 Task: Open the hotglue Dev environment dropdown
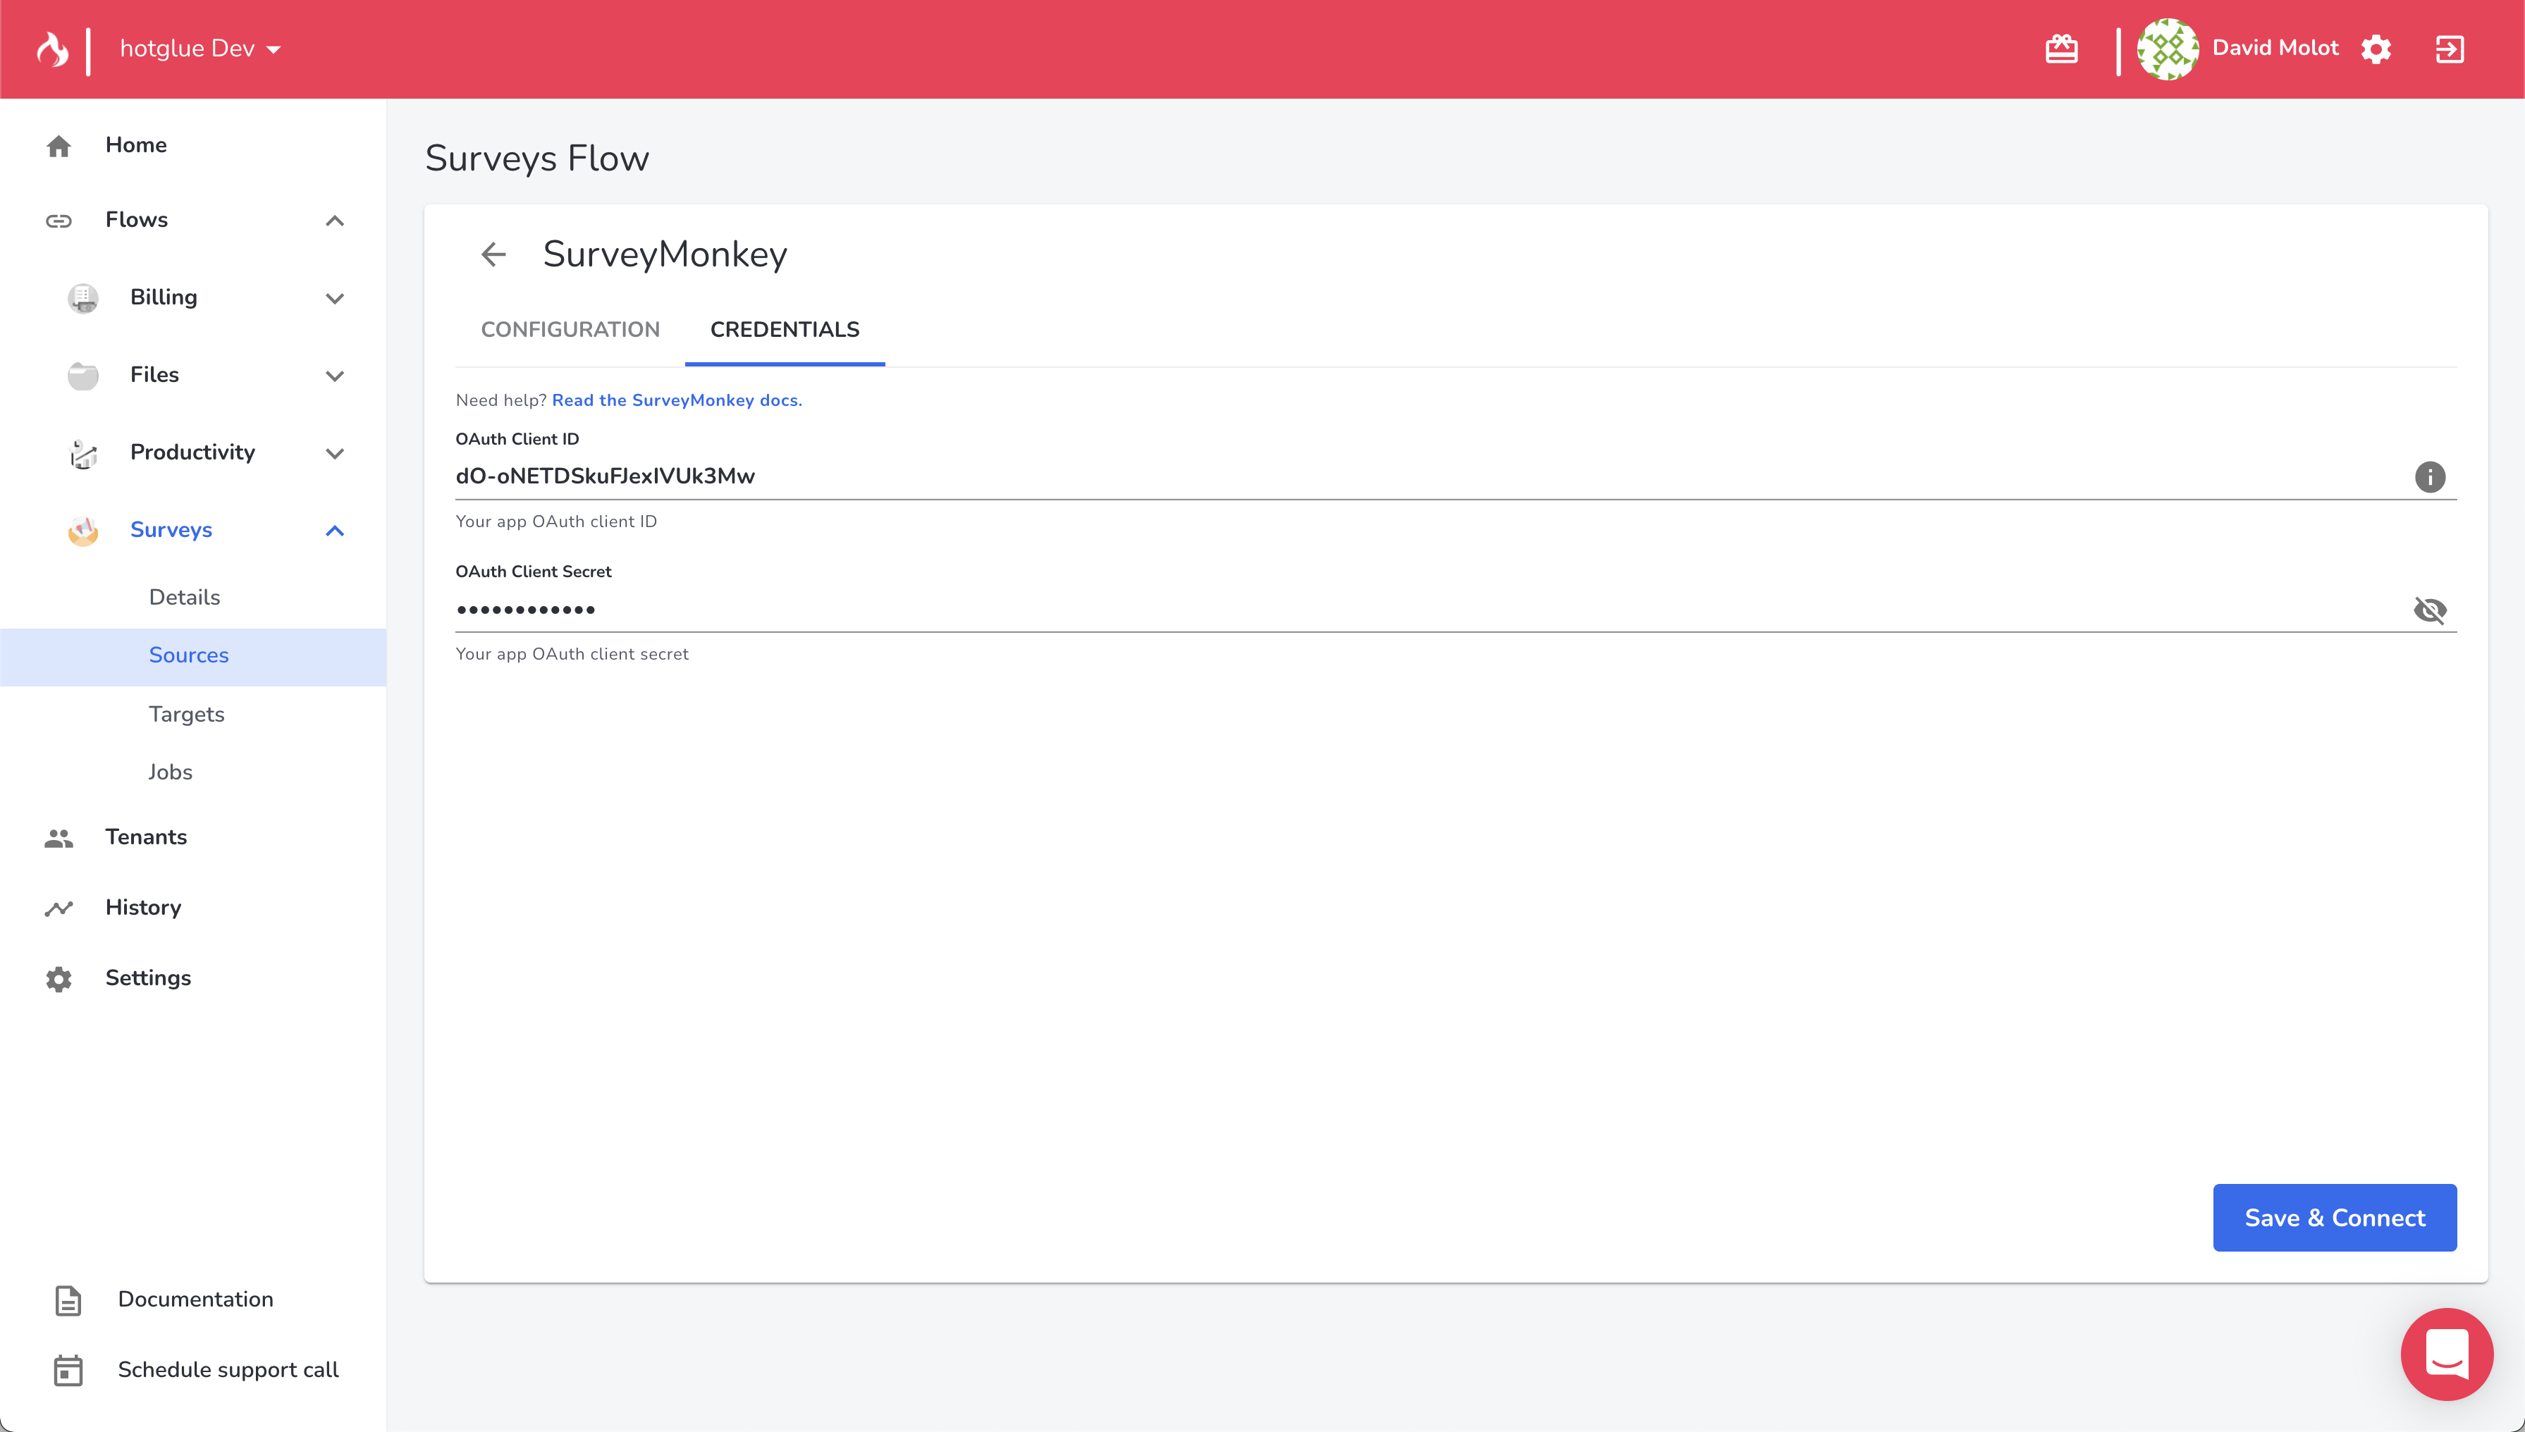[x=199, y=48]
